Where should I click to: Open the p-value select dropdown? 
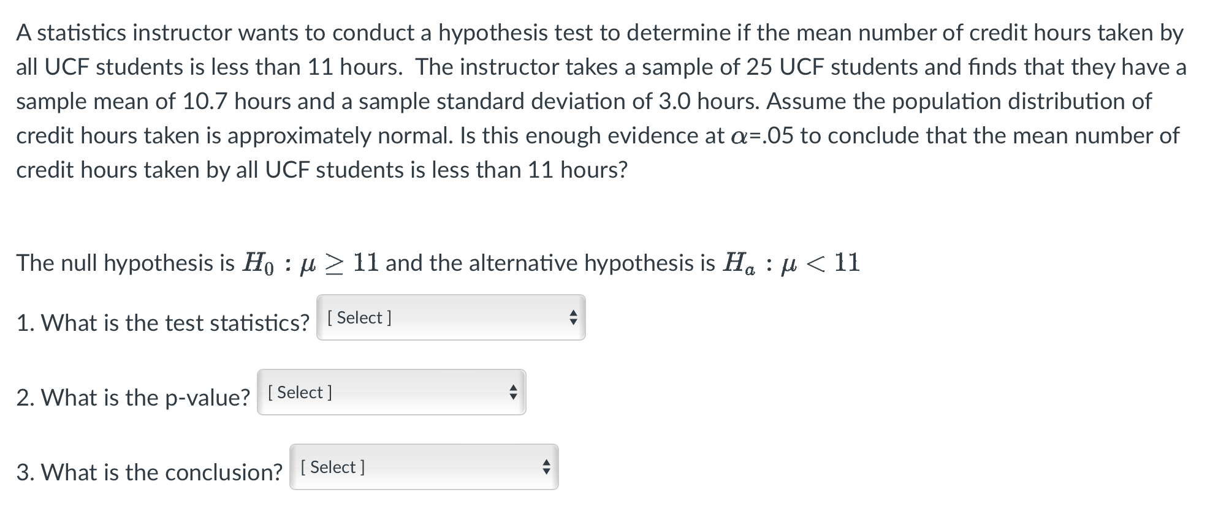point(391,392)
